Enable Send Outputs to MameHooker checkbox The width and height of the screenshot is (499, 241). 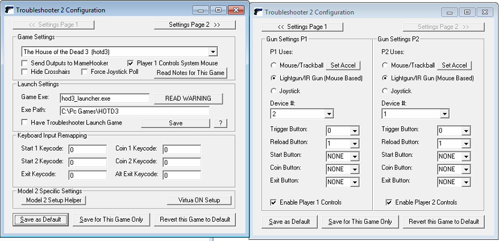pos(25,63)
